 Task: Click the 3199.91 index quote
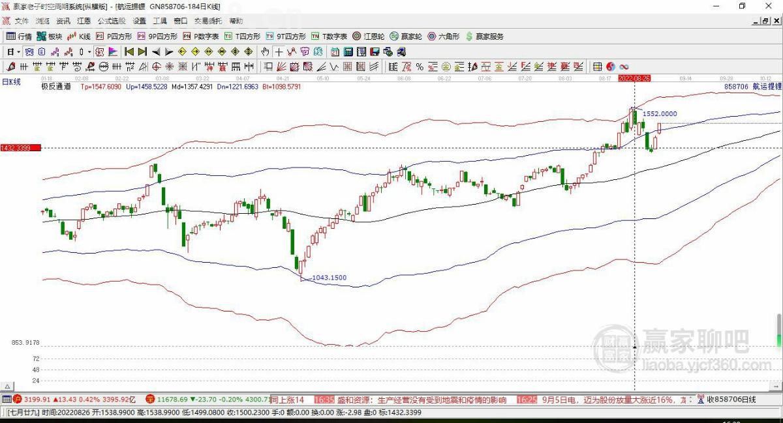point(37,400)
